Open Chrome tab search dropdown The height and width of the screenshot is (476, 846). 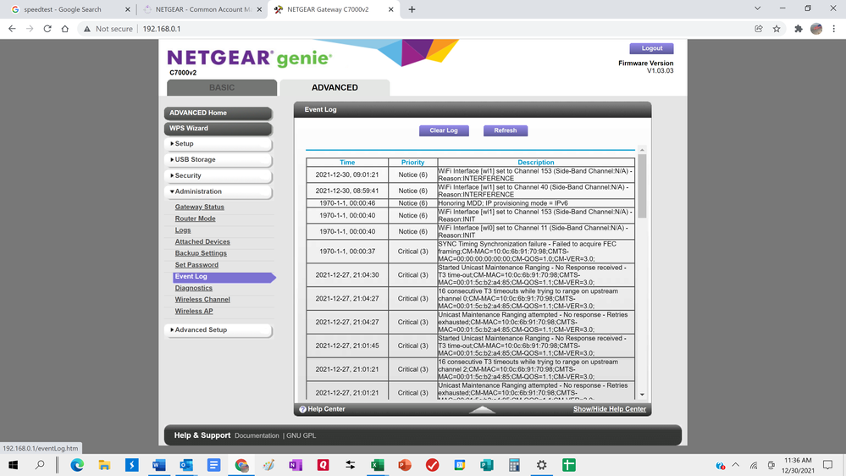pos(758,8)
